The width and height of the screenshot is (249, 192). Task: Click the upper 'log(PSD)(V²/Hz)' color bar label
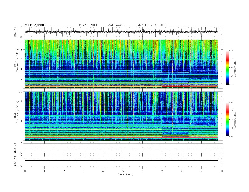coord(236,69)
